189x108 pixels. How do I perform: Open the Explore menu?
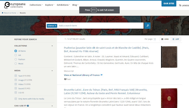click(x=50, y=5)
